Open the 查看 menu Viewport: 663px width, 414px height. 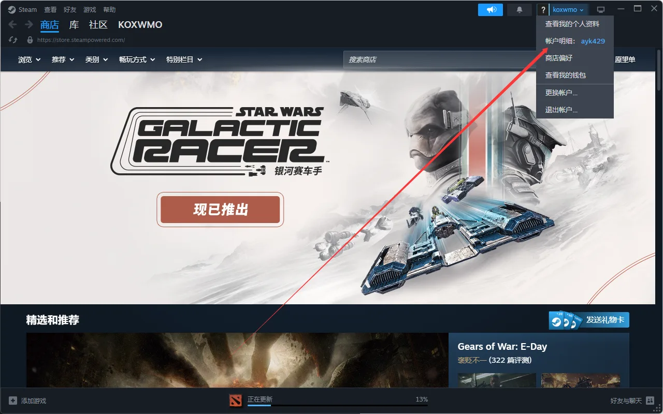click(50, 9)
